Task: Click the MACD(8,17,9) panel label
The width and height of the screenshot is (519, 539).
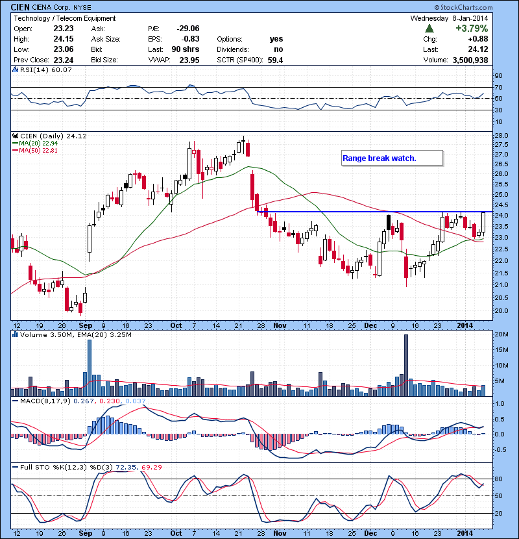Action: [45, 401]
